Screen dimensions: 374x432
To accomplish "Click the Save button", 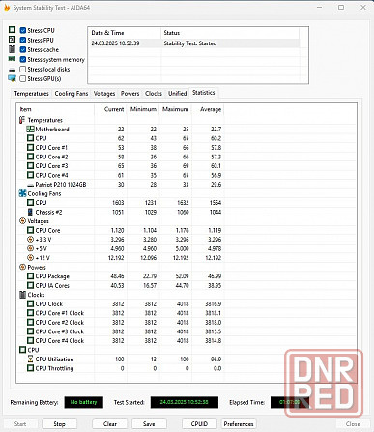I will point(149,424).
